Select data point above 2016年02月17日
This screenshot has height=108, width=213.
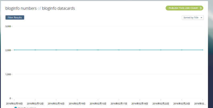pyautogui.click(x=119, y=50)
